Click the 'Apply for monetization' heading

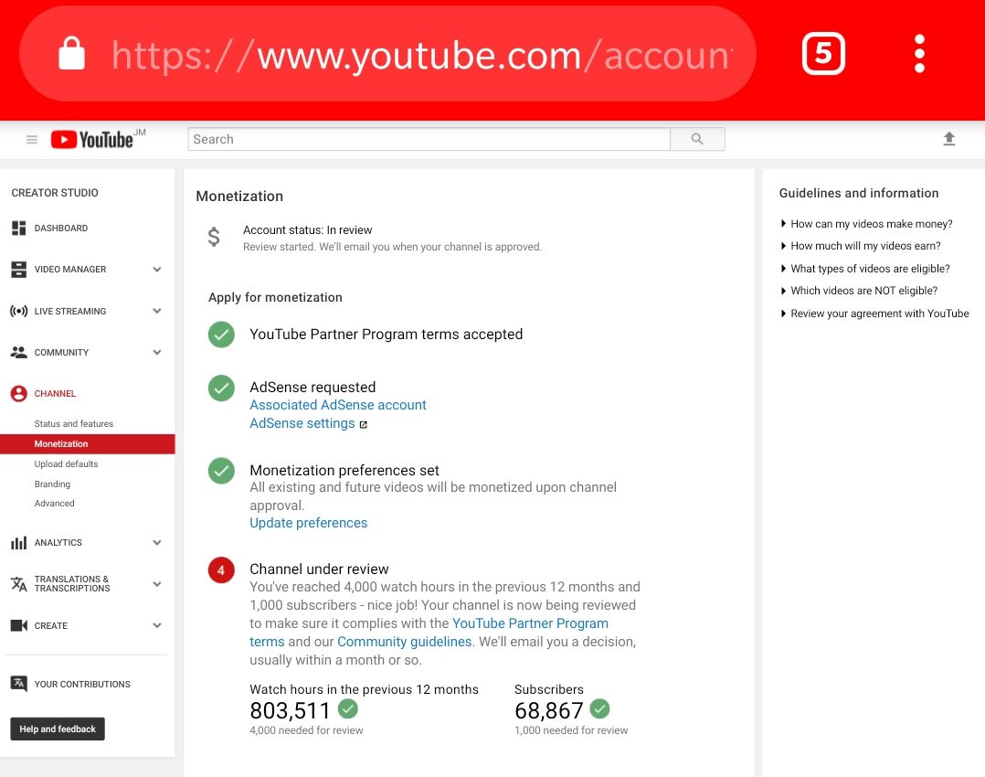coord(275,297)
